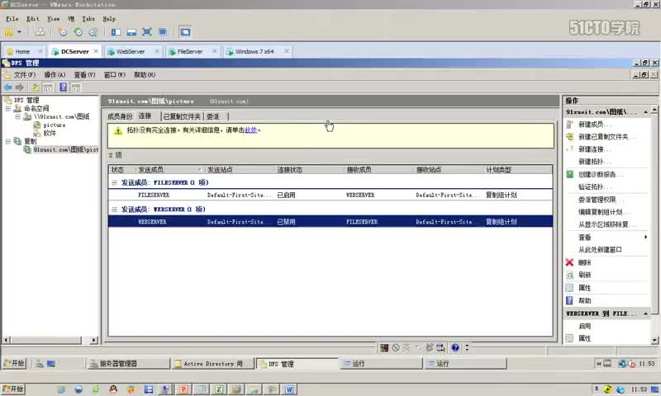Collapse the WEBSERVER 到 FILE... actions section header
This screenshot has height=396, width=661.
646,313
